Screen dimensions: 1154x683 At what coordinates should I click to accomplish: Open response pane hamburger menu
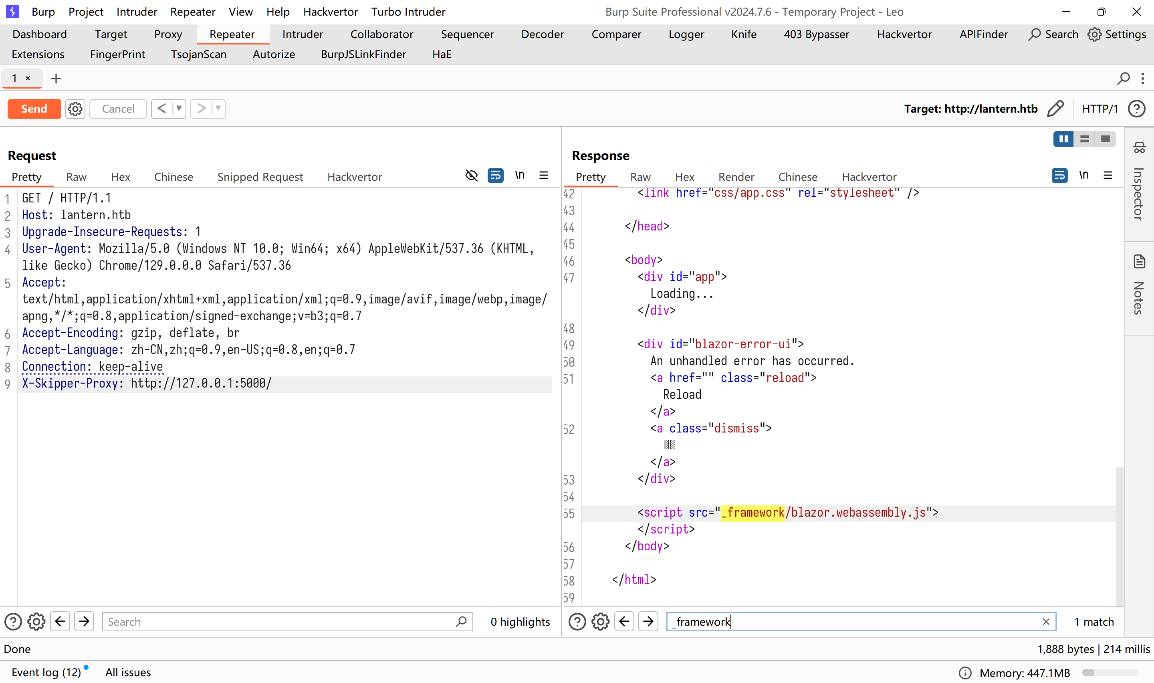pyautogui.click(x=1108, y=175)
